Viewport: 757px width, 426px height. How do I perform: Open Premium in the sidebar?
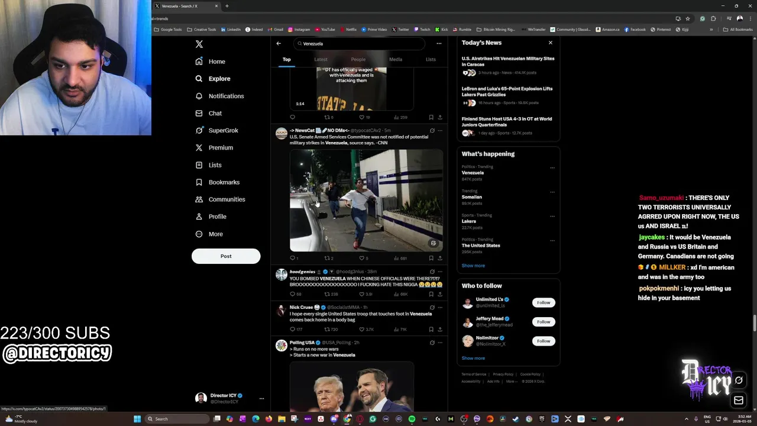point(214,147)
